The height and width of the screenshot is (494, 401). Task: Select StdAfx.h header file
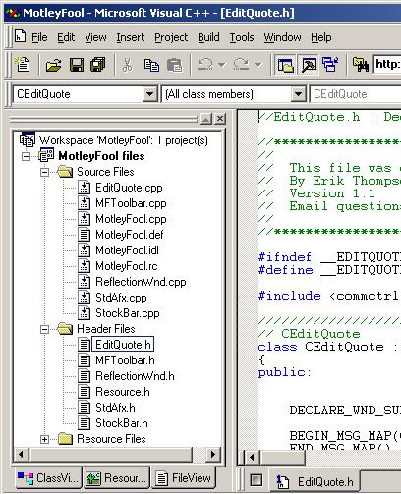[115, 408]
